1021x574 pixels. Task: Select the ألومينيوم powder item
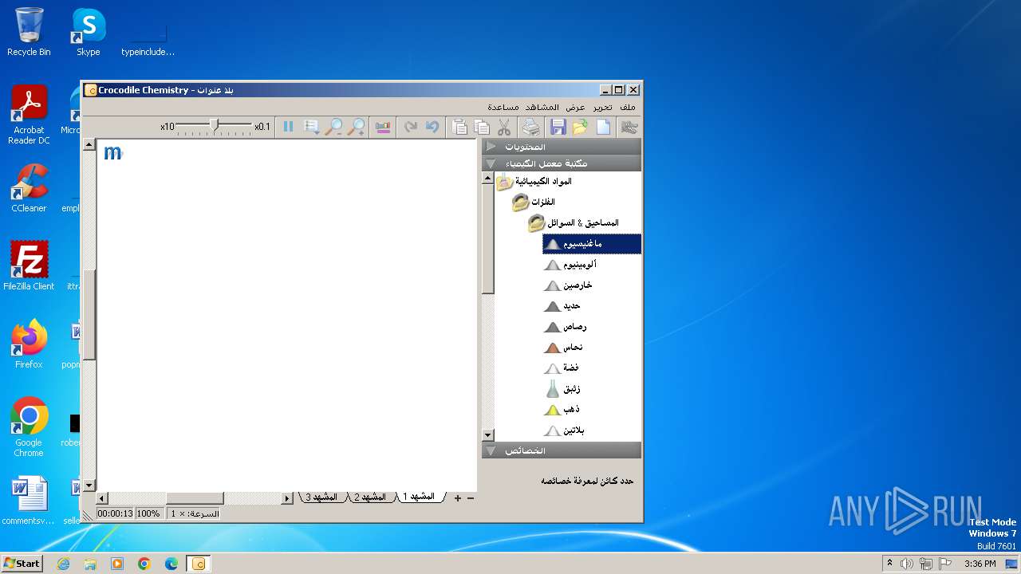pyautogui.click(x=570, y=265)
